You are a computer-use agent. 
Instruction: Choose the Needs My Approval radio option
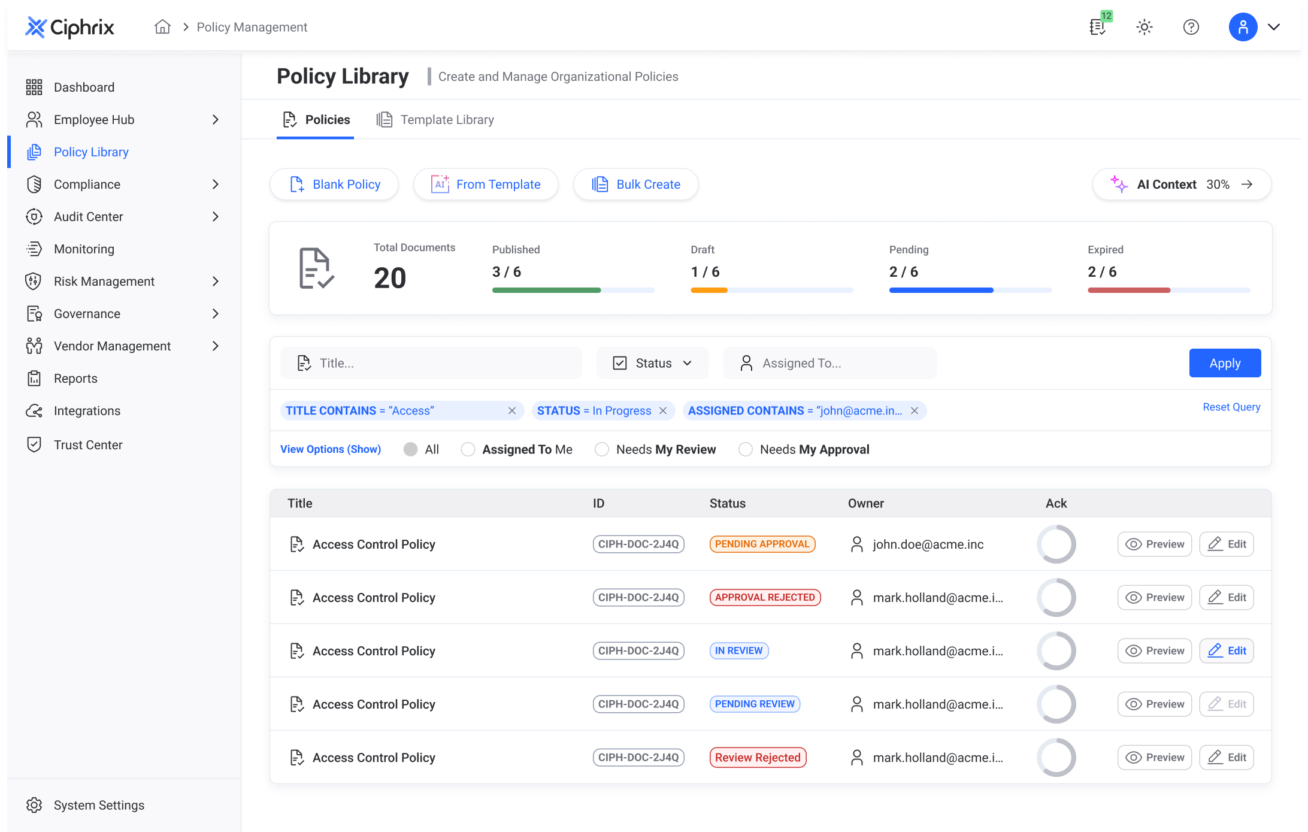tap(746, 449)
